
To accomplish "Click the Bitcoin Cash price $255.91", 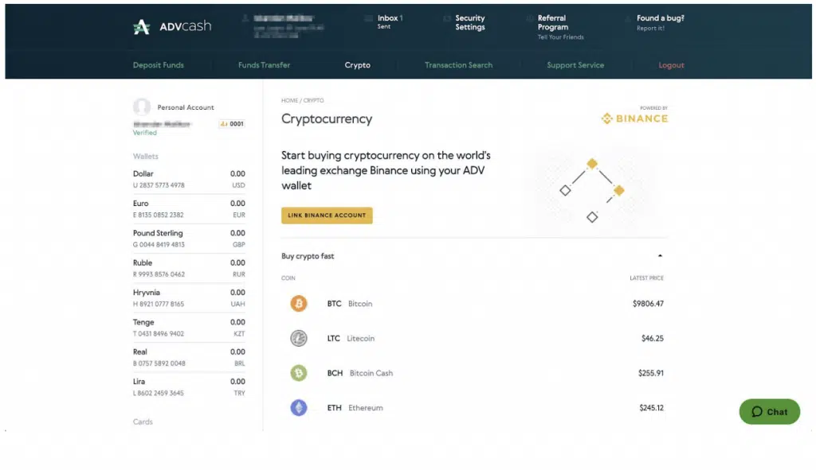I will 651,373.
